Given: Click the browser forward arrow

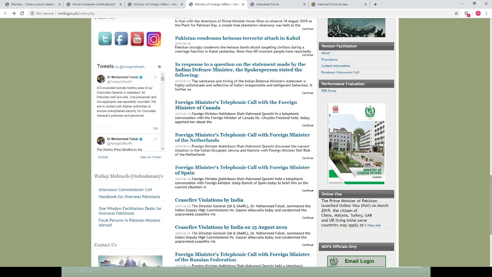Looking at the screenshot, I should tap(13, 13).
